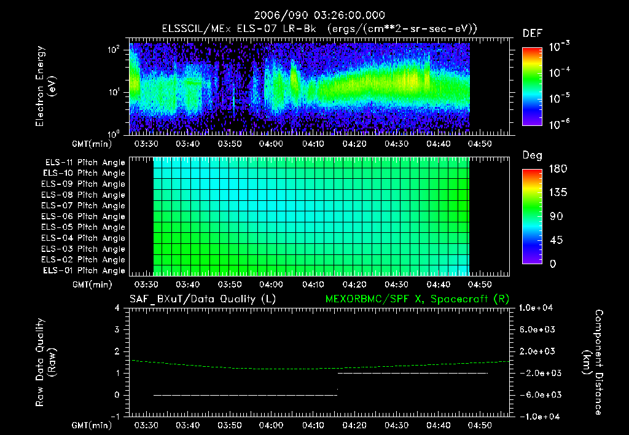Click the white data quality line at level 0
Image resolution: width=629 pixels, height=435 pixels.
point(245,395)
